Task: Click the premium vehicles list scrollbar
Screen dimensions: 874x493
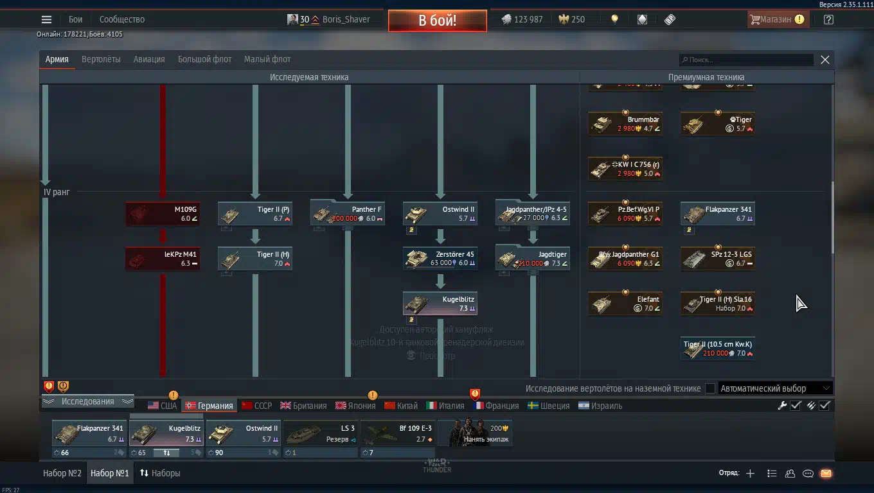Action: (833, 218)
